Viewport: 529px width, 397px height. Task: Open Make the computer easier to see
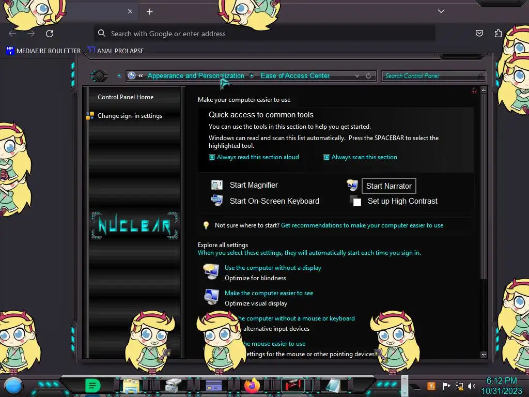(269, 293)
